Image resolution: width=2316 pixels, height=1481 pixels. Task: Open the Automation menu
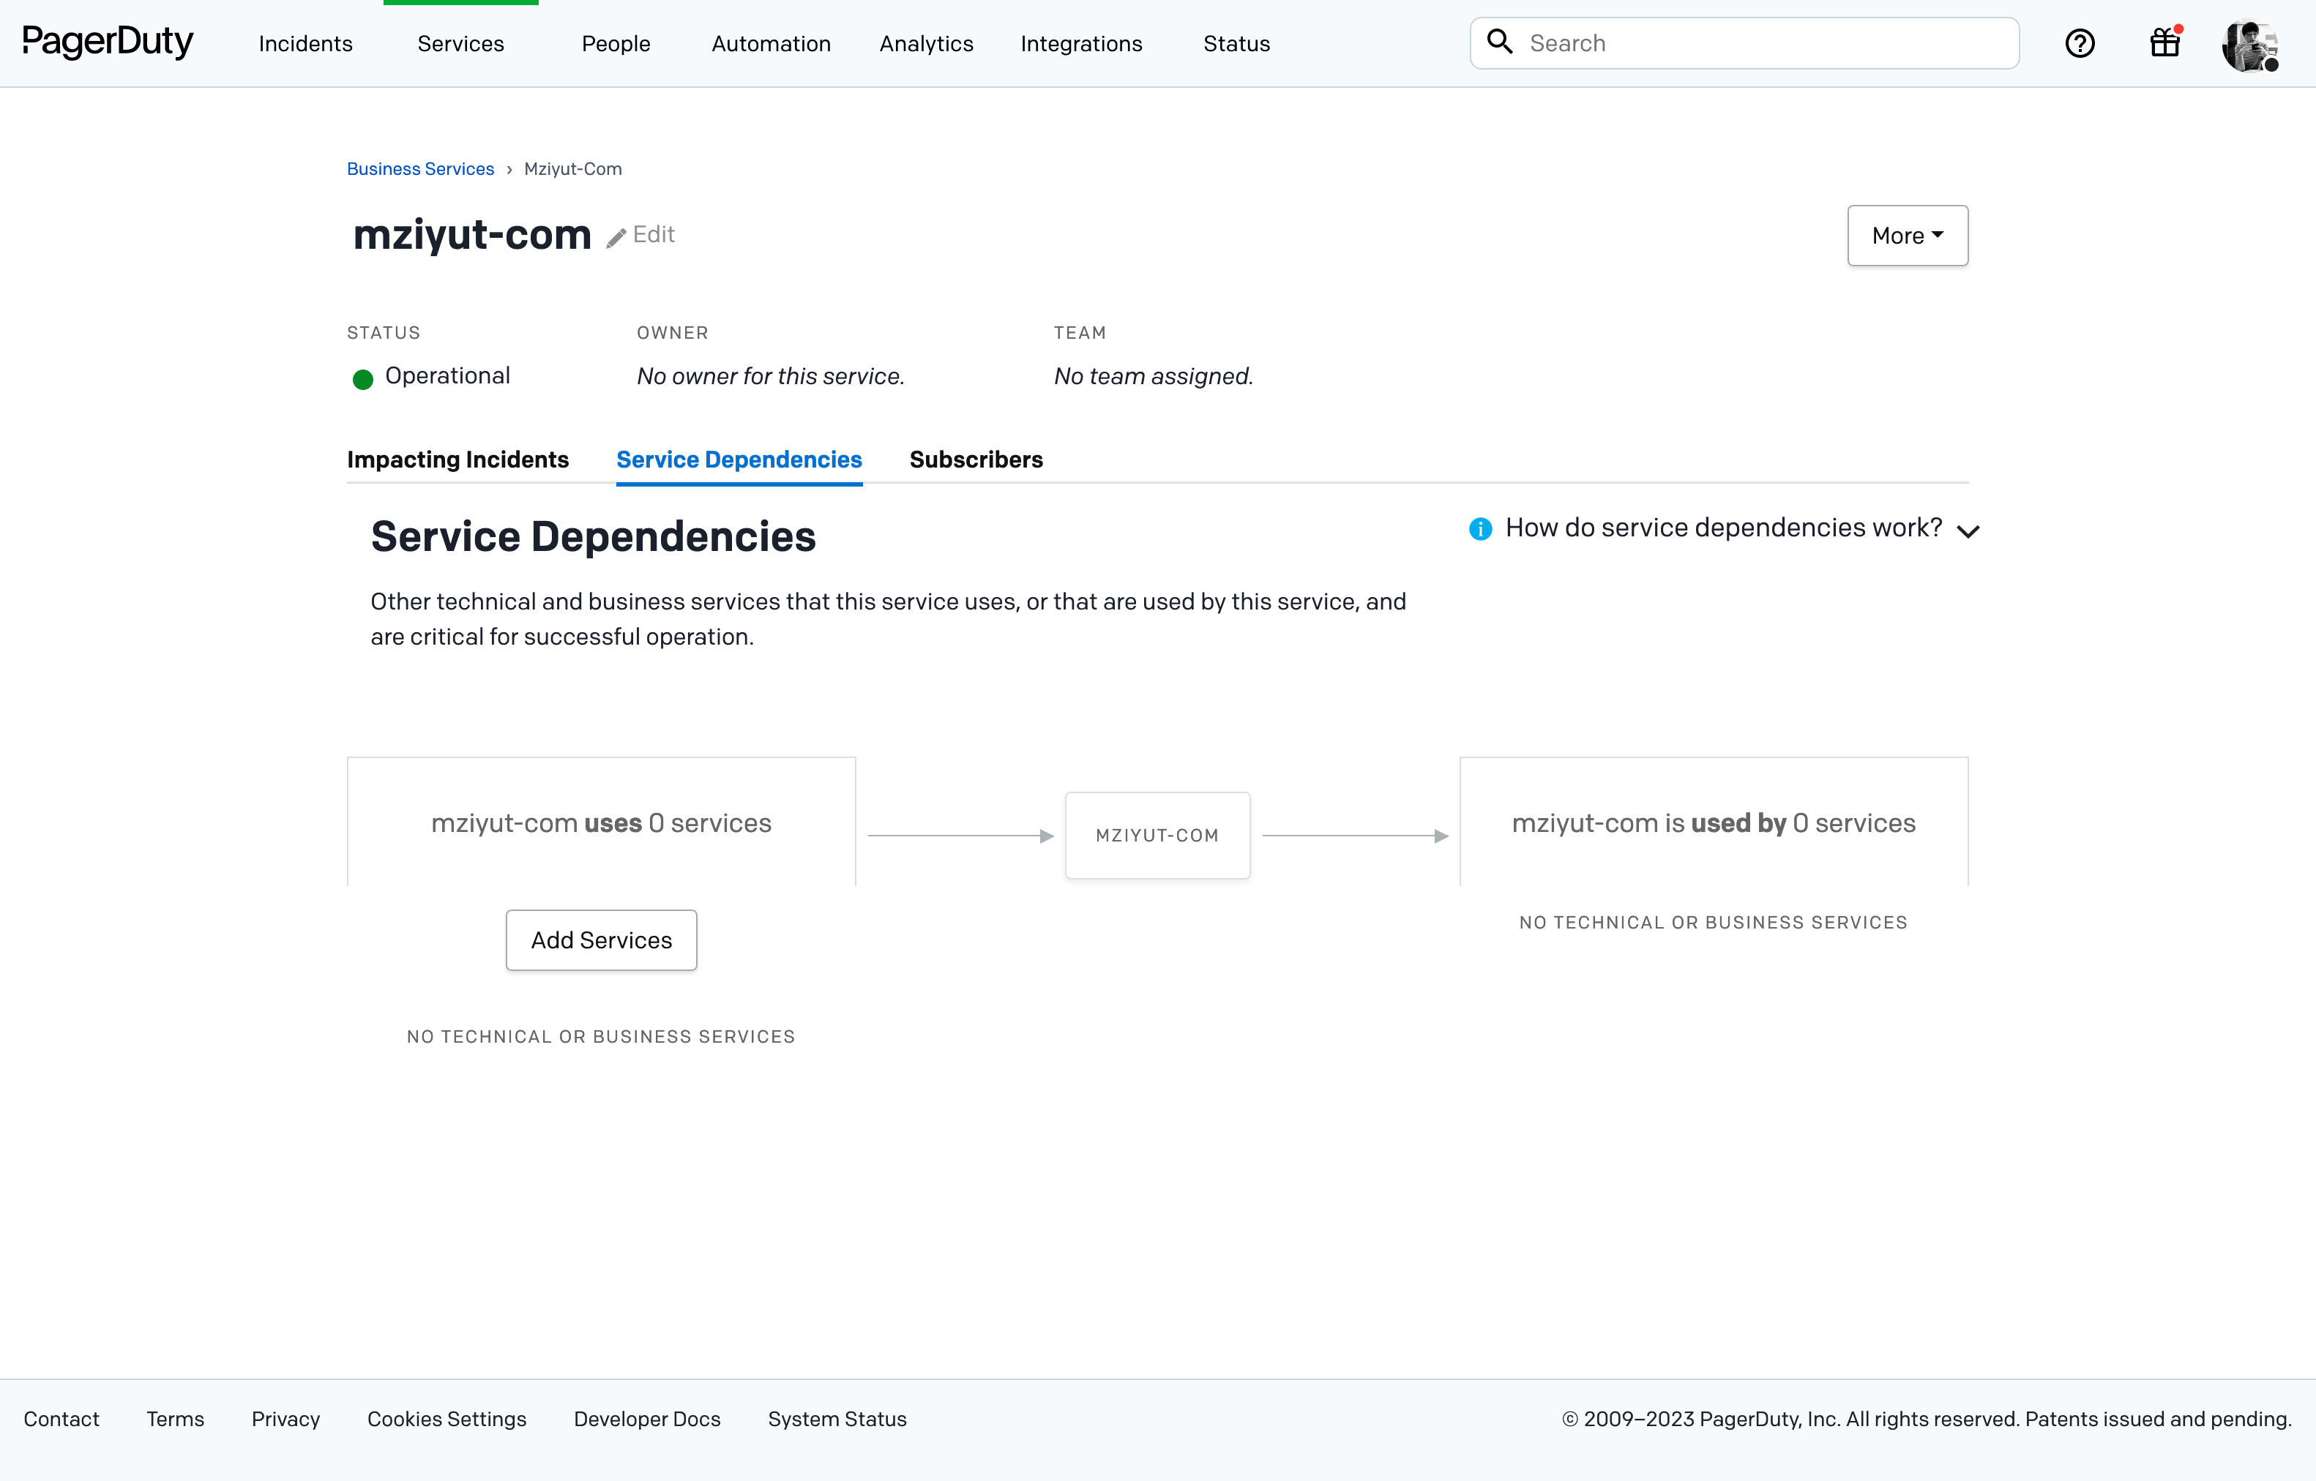pyautogui.click(x=770, y=44)
